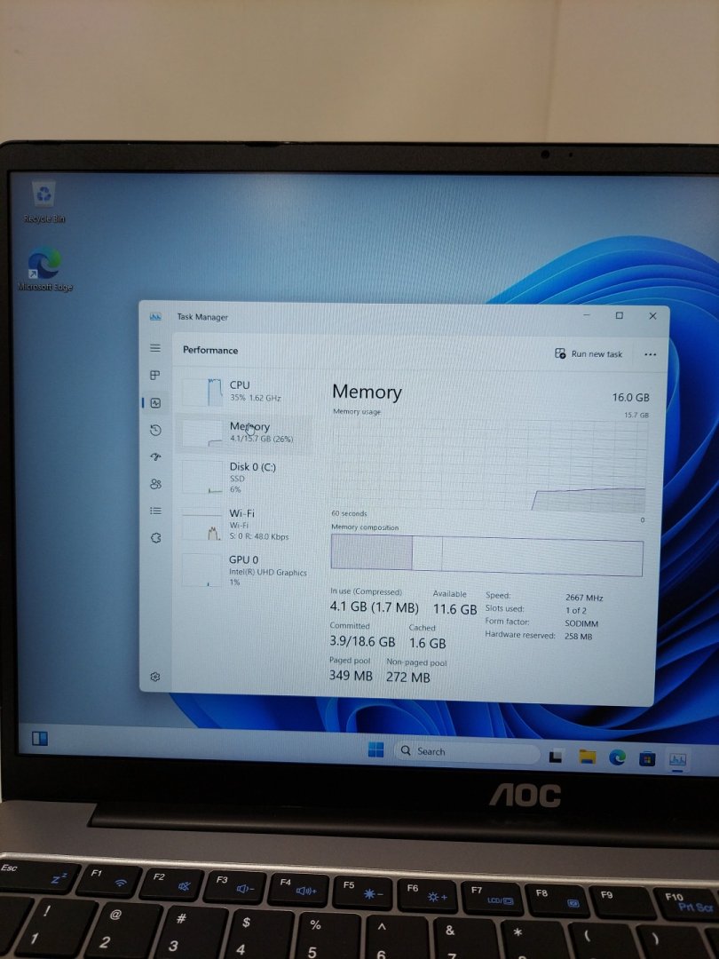
Task: Open Task Manager settings gear
Action: (155, 677)
